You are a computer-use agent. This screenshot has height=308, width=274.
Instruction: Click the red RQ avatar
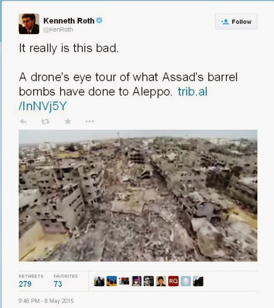pos(174,281)
